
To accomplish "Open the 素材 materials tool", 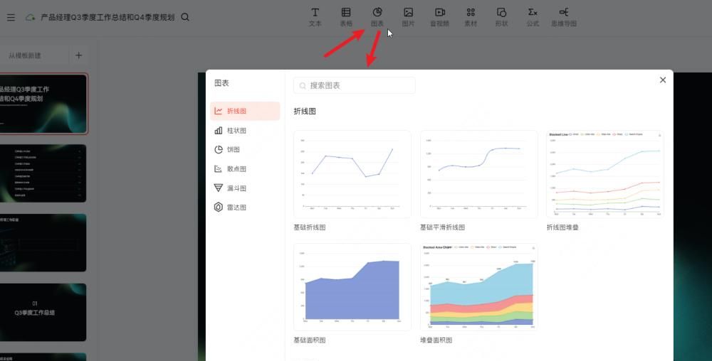I will [x=471, y=17].
